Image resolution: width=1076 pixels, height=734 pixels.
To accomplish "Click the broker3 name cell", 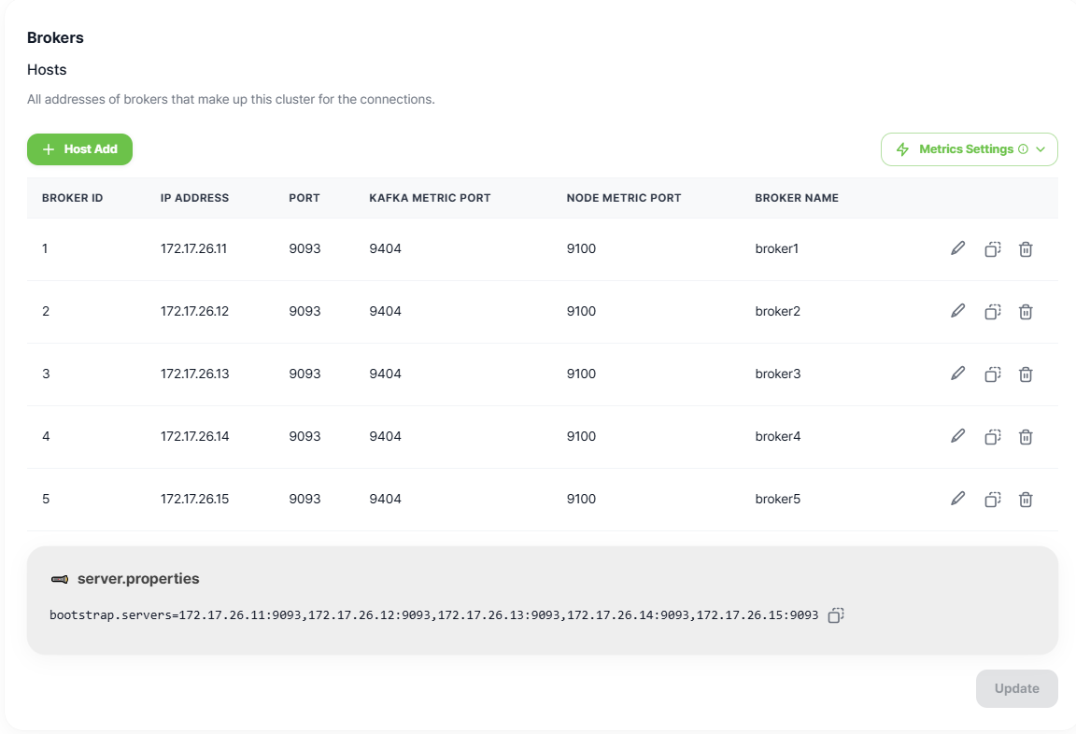I will (777, 374).
